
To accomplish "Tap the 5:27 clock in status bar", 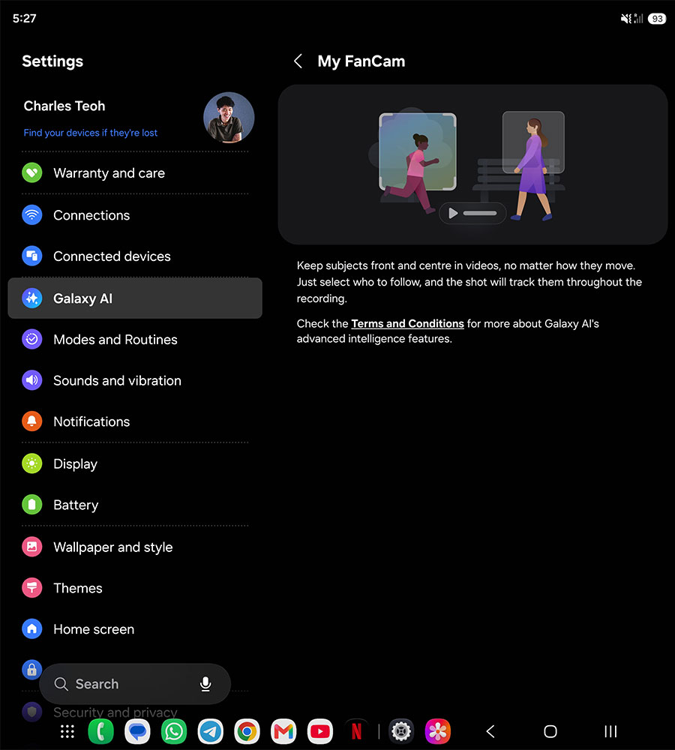I will pos(25,18).
